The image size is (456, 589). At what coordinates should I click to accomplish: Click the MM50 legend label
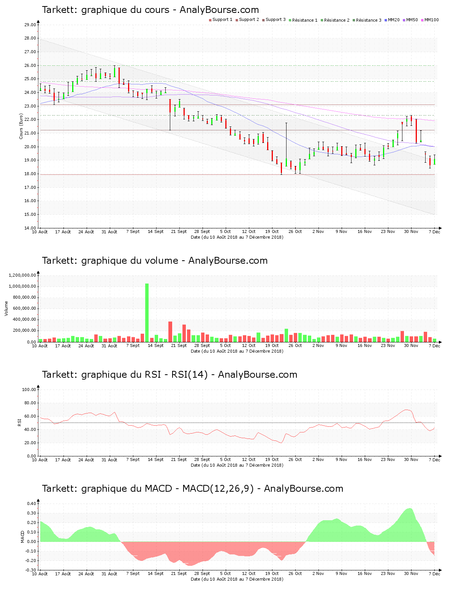pyautogui.click(x=412, y=20)
